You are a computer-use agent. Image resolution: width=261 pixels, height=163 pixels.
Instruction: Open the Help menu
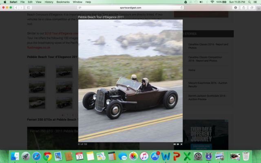88,2
